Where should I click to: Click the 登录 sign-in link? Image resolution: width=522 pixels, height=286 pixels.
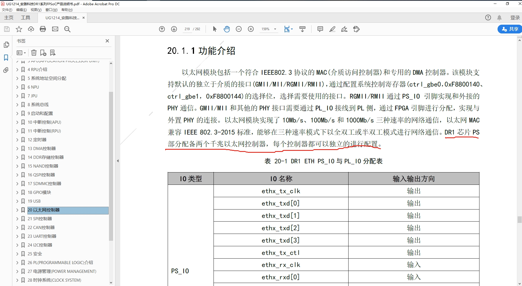pyautogui.click(x=515, y=18)
